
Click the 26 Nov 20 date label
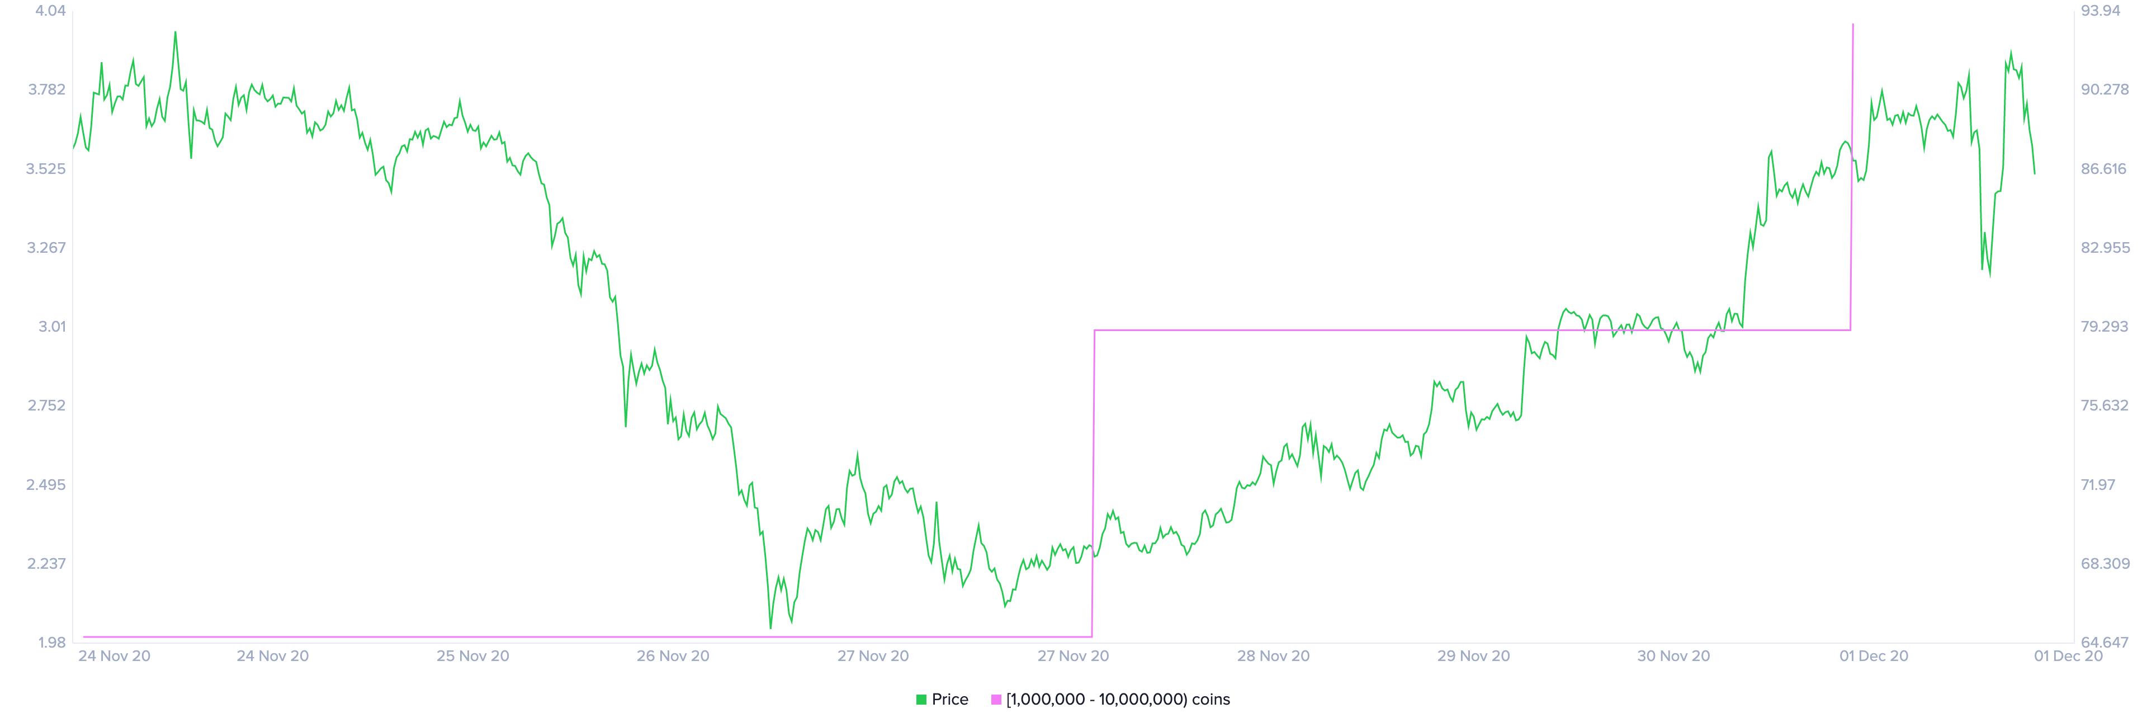(673, 656)
